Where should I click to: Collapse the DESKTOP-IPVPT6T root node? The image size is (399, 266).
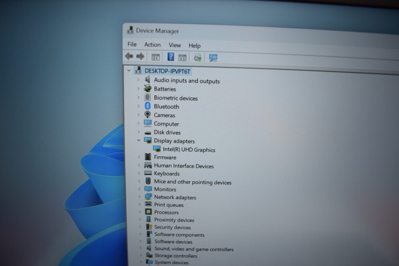[129, 71]
